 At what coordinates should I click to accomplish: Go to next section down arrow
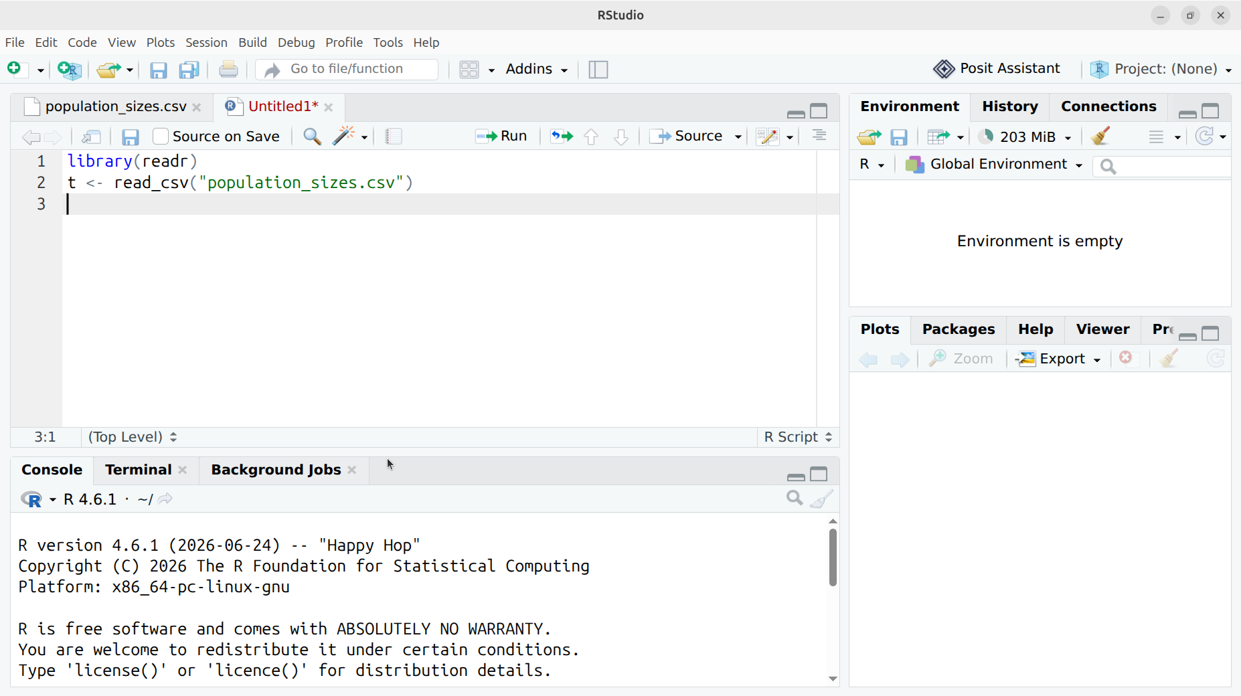click(621, 137)
